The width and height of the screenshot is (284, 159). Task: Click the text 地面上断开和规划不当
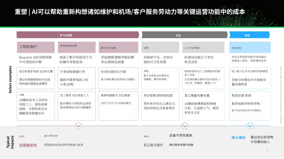[x=76, y=57]
